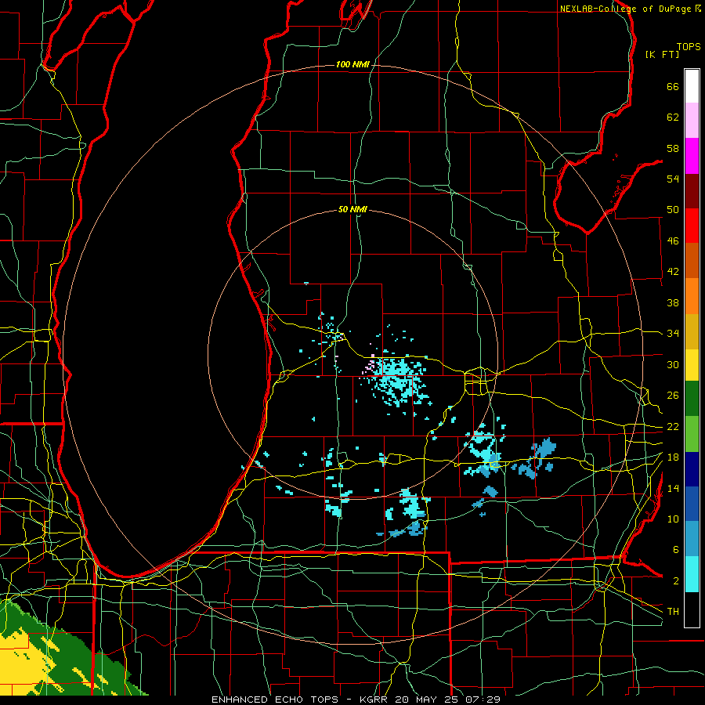Image resolution: width=705 pixels, height=705 pixels.
Task: Click the 42 legend value
Action: click(x=673, y=272)
